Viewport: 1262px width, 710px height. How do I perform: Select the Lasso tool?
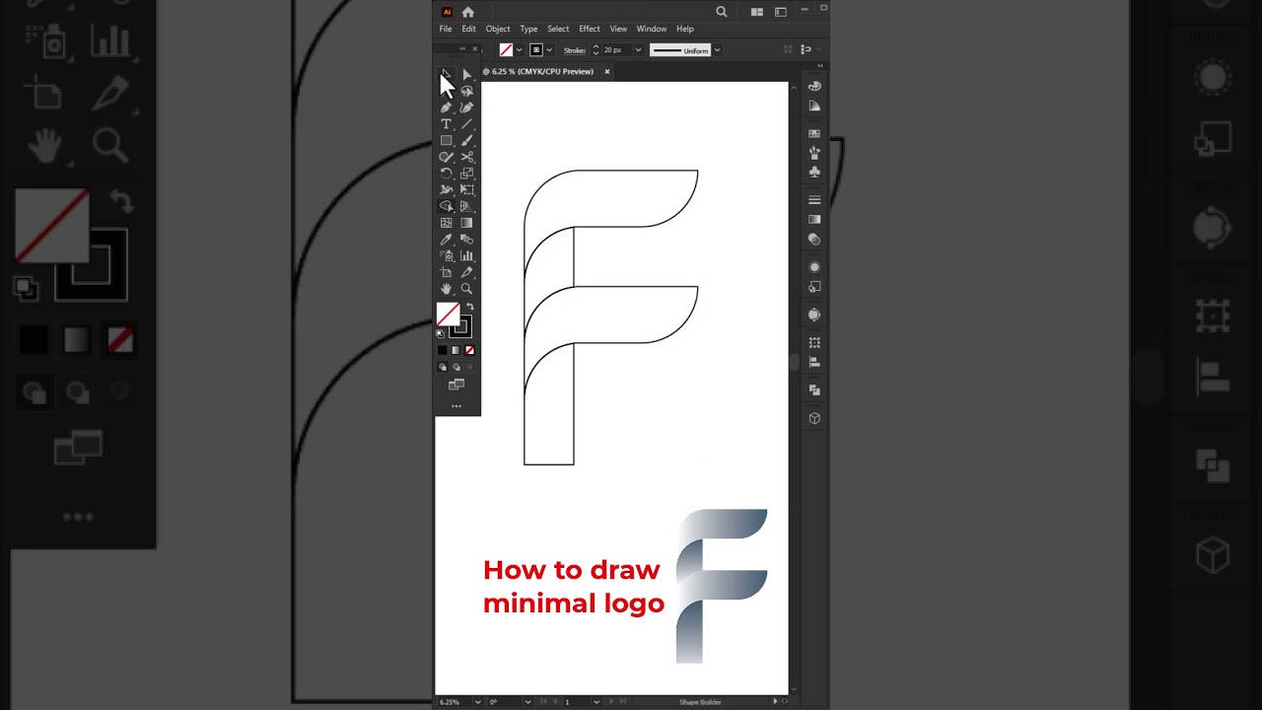[466, 91]
